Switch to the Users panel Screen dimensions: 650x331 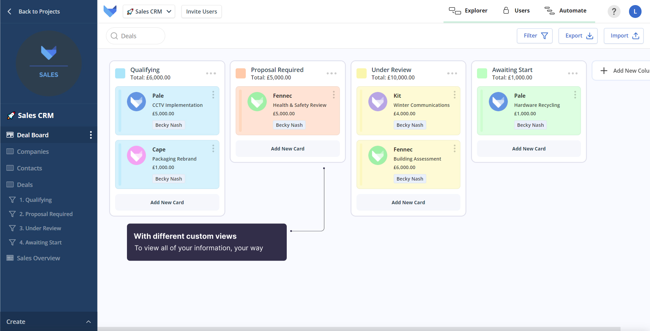coord(516,10)
